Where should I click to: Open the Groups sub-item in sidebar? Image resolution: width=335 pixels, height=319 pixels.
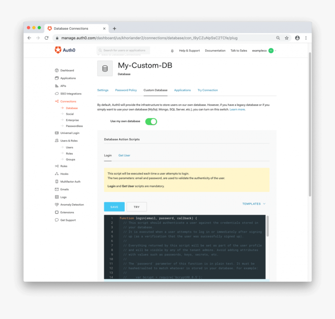pyautogui.click(x=71, y=159)
